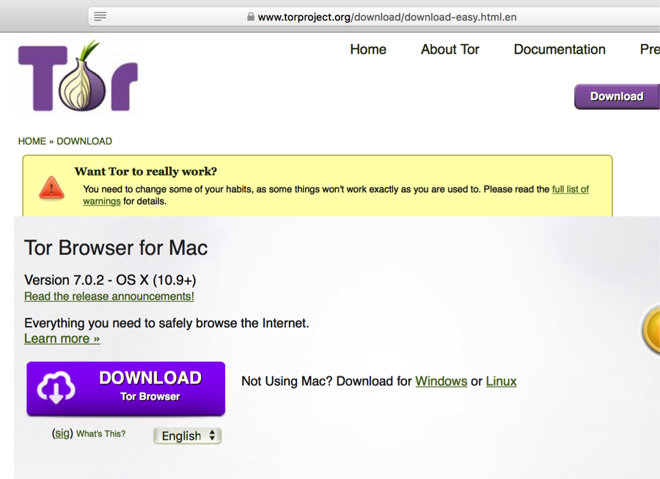Screen dimensions: 660x479
Task: Open the partially visible Press menu item
Action: click(650, 49)
